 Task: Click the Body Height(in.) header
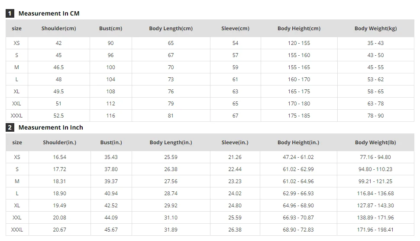click(298, 143)
